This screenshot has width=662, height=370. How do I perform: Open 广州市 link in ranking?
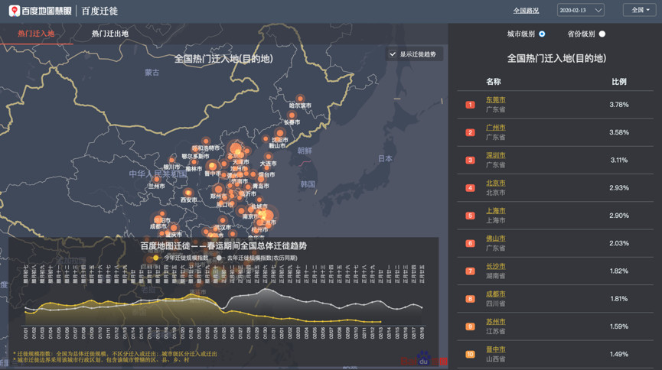point(496,128)
